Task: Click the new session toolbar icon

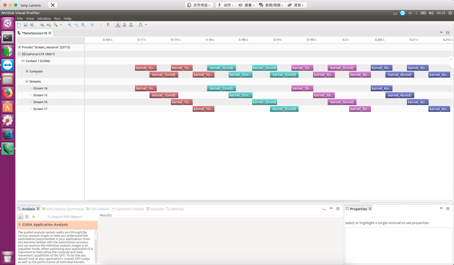Action: click(x=19, y=25)
